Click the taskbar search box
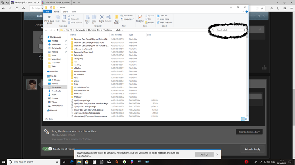This screenshot has width=295, height=165. [x=34, y=162]
